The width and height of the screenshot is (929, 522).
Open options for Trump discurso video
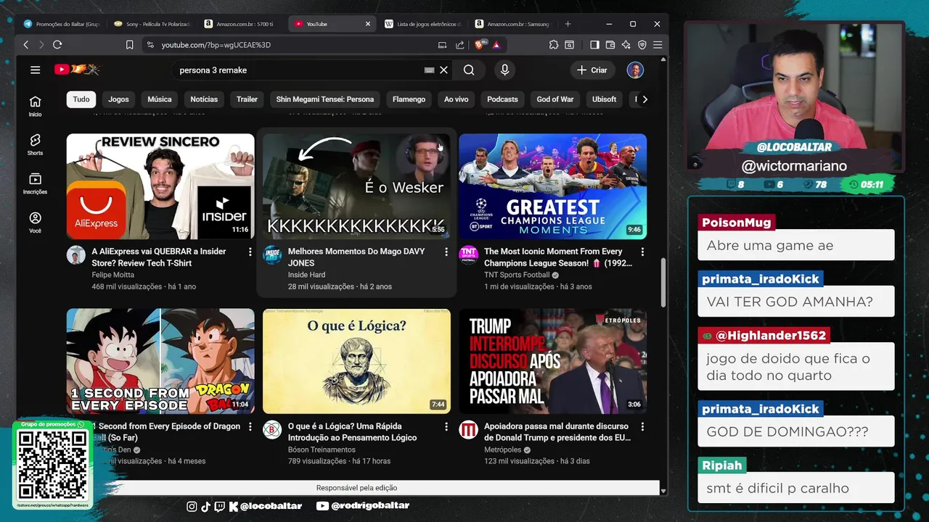[x=642, y=427]
